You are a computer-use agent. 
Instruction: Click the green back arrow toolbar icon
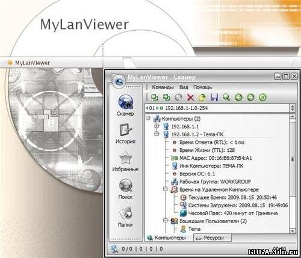pos(238,98)
